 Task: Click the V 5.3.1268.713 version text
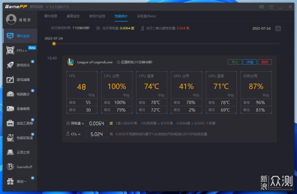[57, 7]
